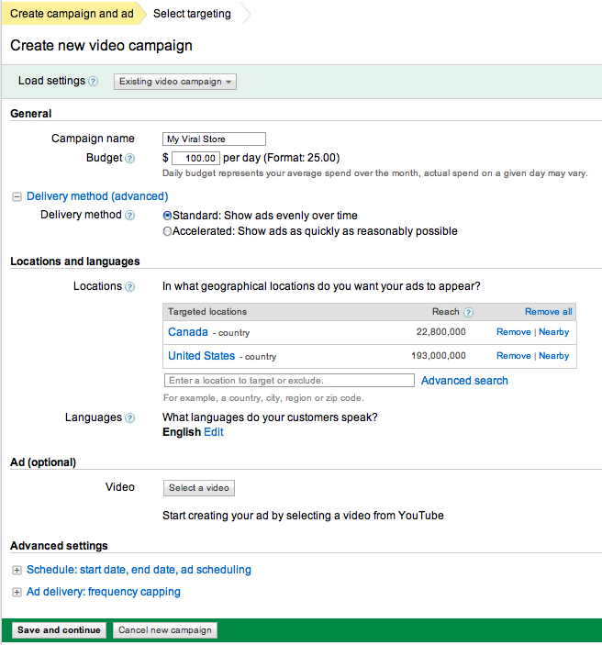This screenshot has height=645, width=602.
Task: Open help icon beside Locations label
Action: (x=129, y=286)
